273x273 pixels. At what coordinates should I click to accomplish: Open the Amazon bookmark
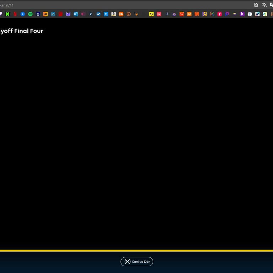pos(113,14)
